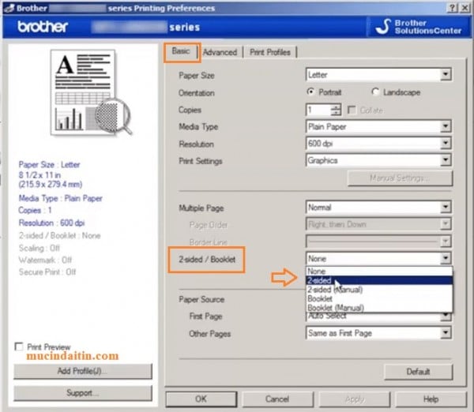Click the Help button
Viewport: 474px width, 412px height.
click(x=431, y=399)
